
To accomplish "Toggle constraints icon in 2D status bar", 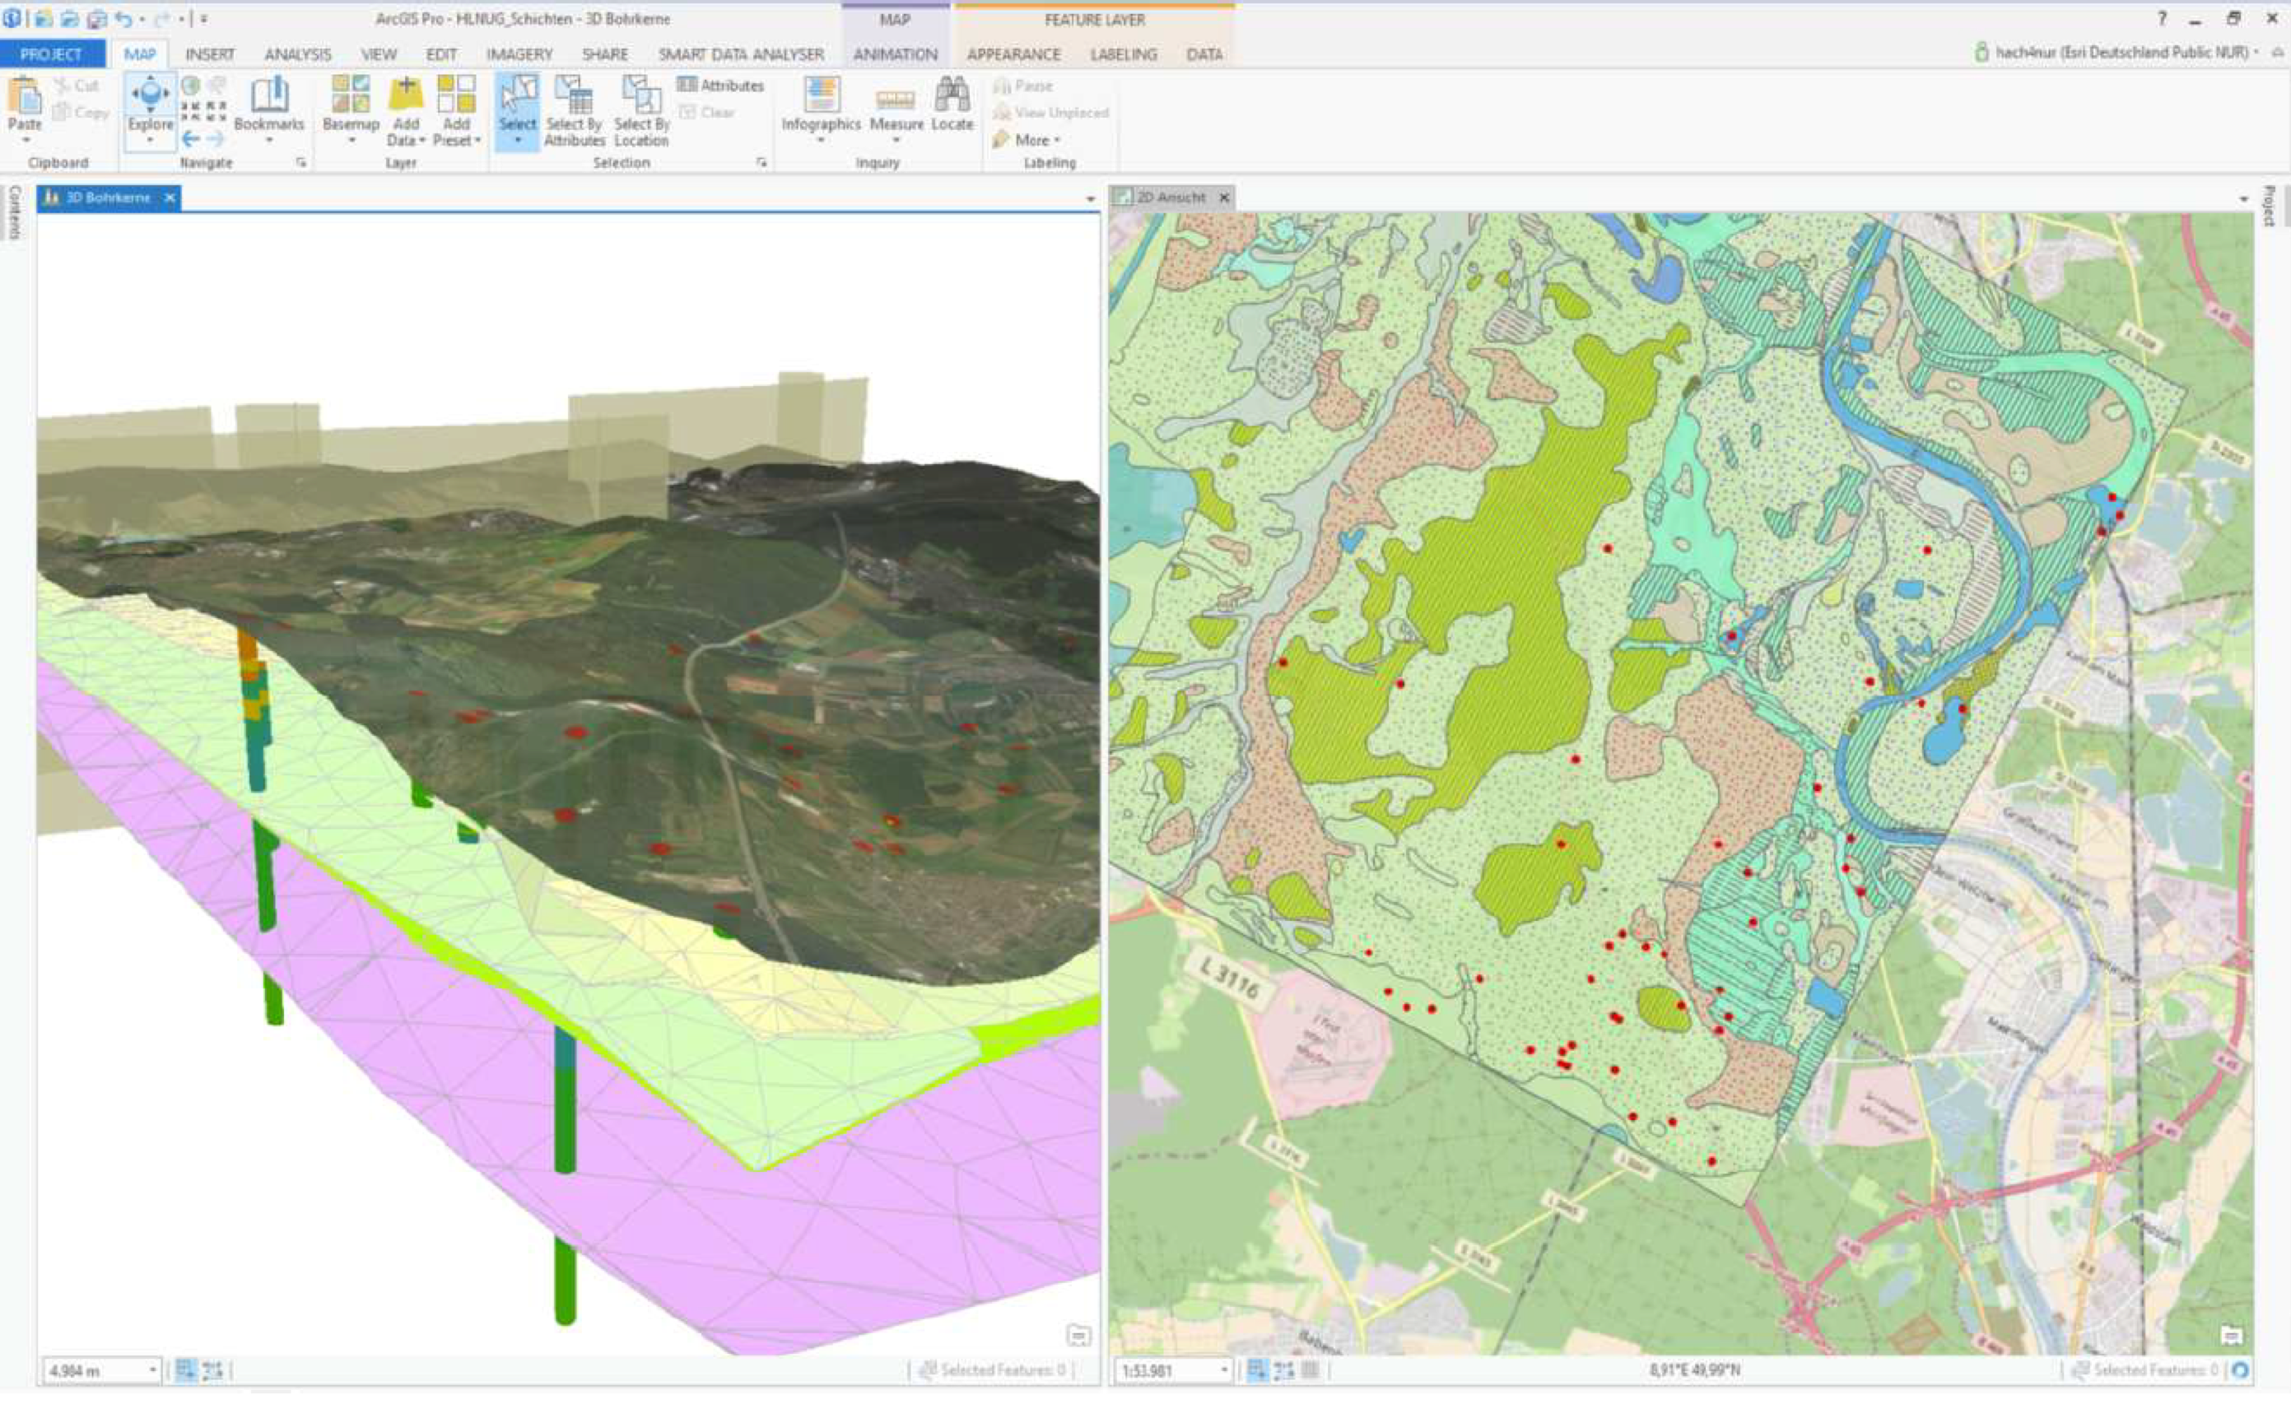I will (x=1310, y=1369).
